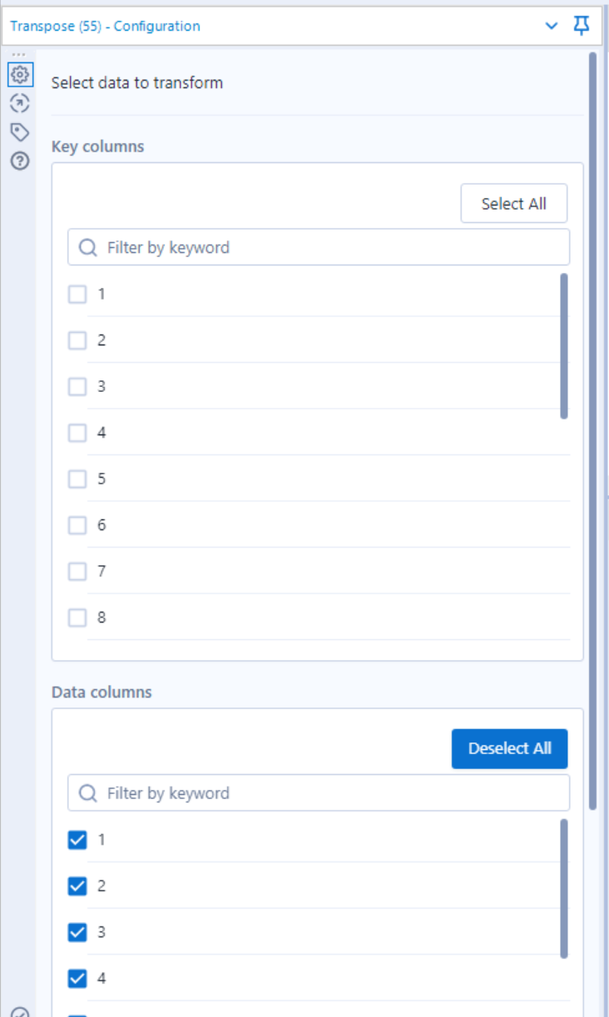The height and width of the screenshot is (1017, 609).
Task: Open the Navigation icon in sidebar
Action: click(x=20, y=103)
